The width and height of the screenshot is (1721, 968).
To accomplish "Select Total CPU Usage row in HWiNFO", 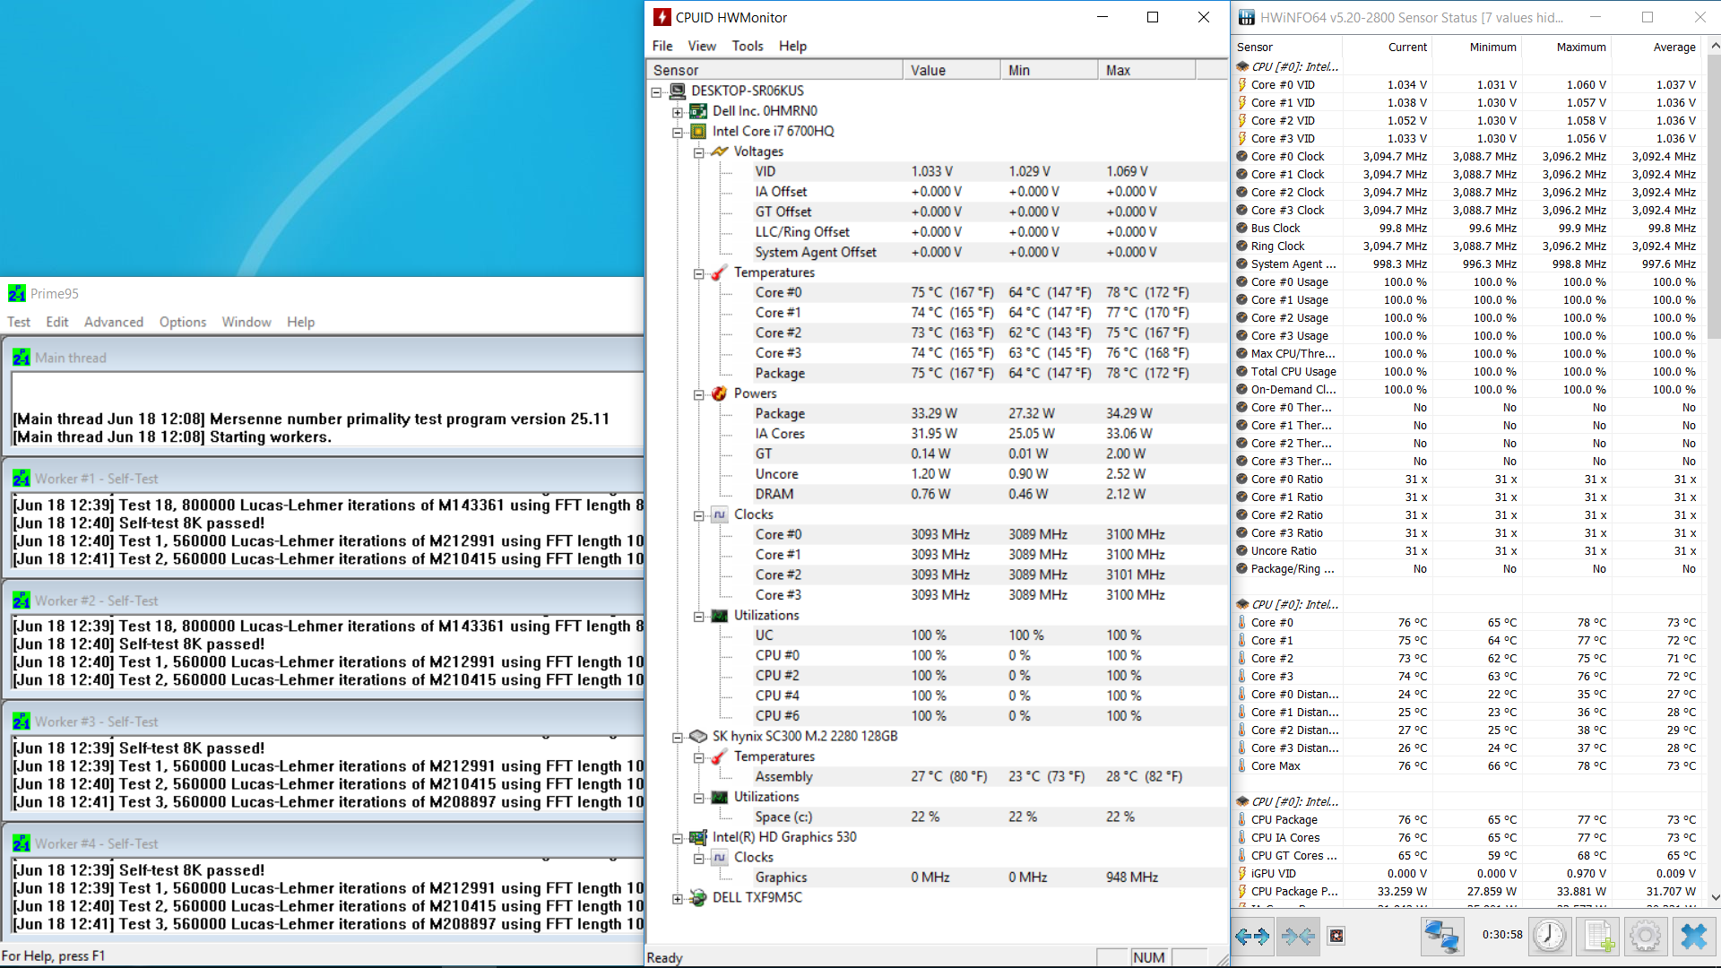I will tap(1466, 372).
